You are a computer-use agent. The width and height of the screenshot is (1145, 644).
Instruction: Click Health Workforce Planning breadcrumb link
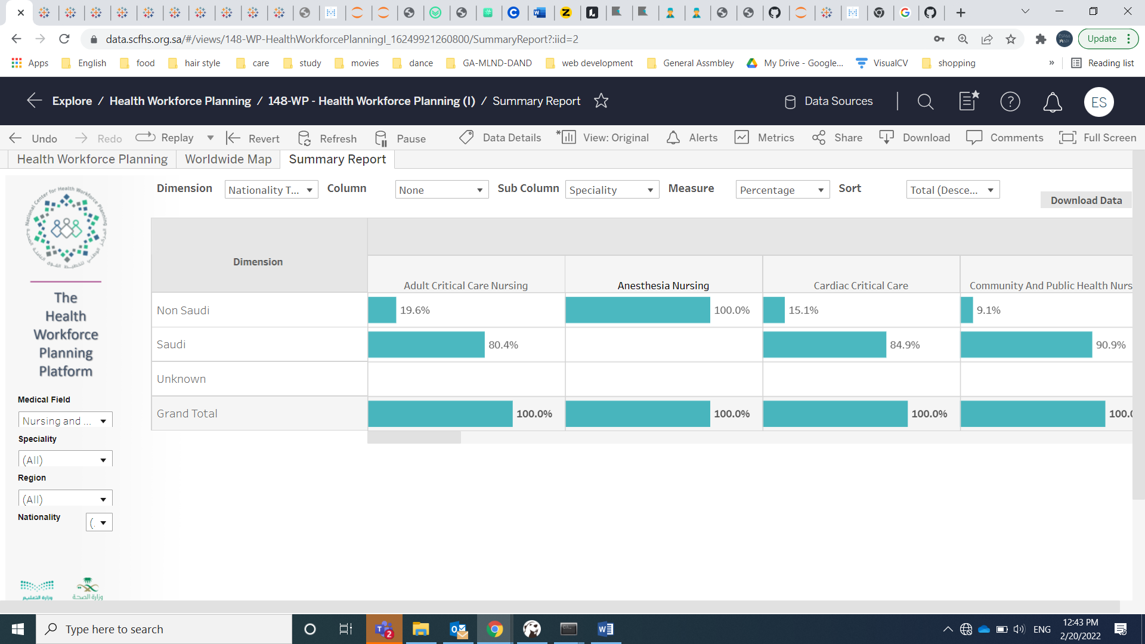180,101
